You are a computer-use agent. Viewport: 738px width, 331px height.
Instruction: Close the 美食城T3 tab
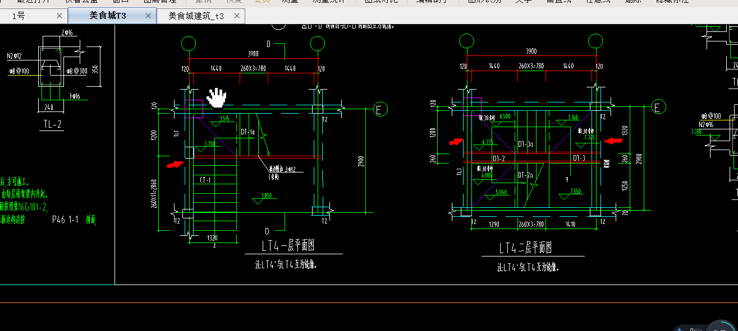coord(148,16)
